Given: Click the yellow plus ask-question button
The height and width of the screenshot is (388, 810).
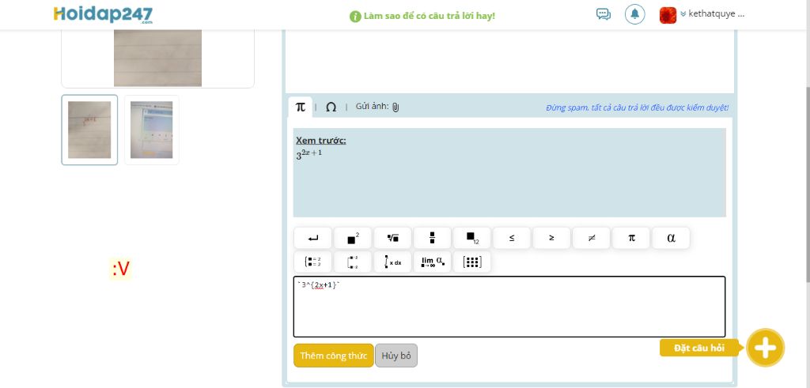Looking at the screenshot, I should coord(765,348).
